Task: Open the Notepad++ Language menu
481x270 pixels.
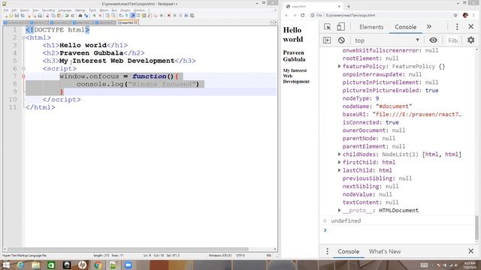Action: pos(65,10)
